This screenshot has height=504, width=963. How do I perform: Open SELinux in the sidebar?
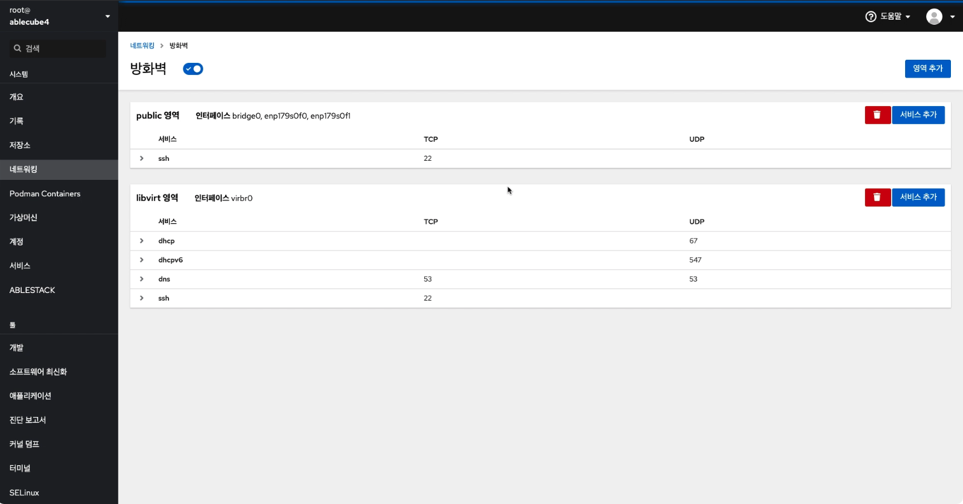tap(59, 493)
